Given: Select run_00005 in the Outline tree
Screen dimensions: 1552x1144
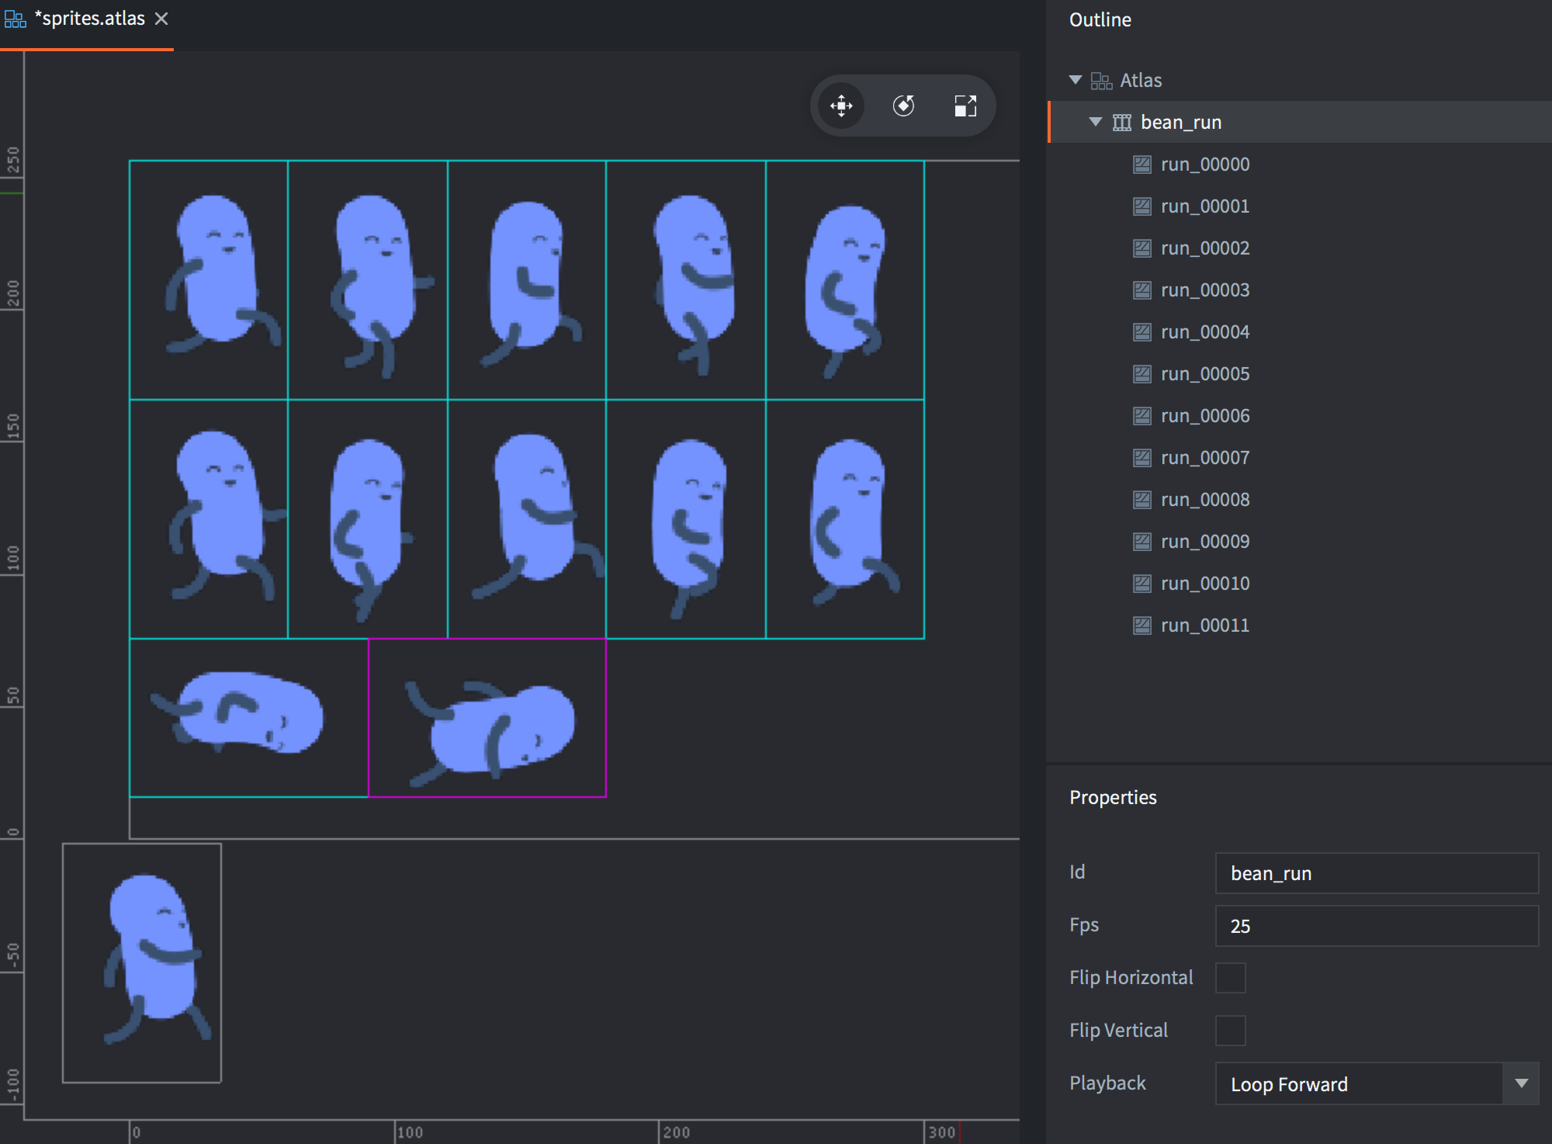Looking at the screenshot, I should click(1204, 373).
